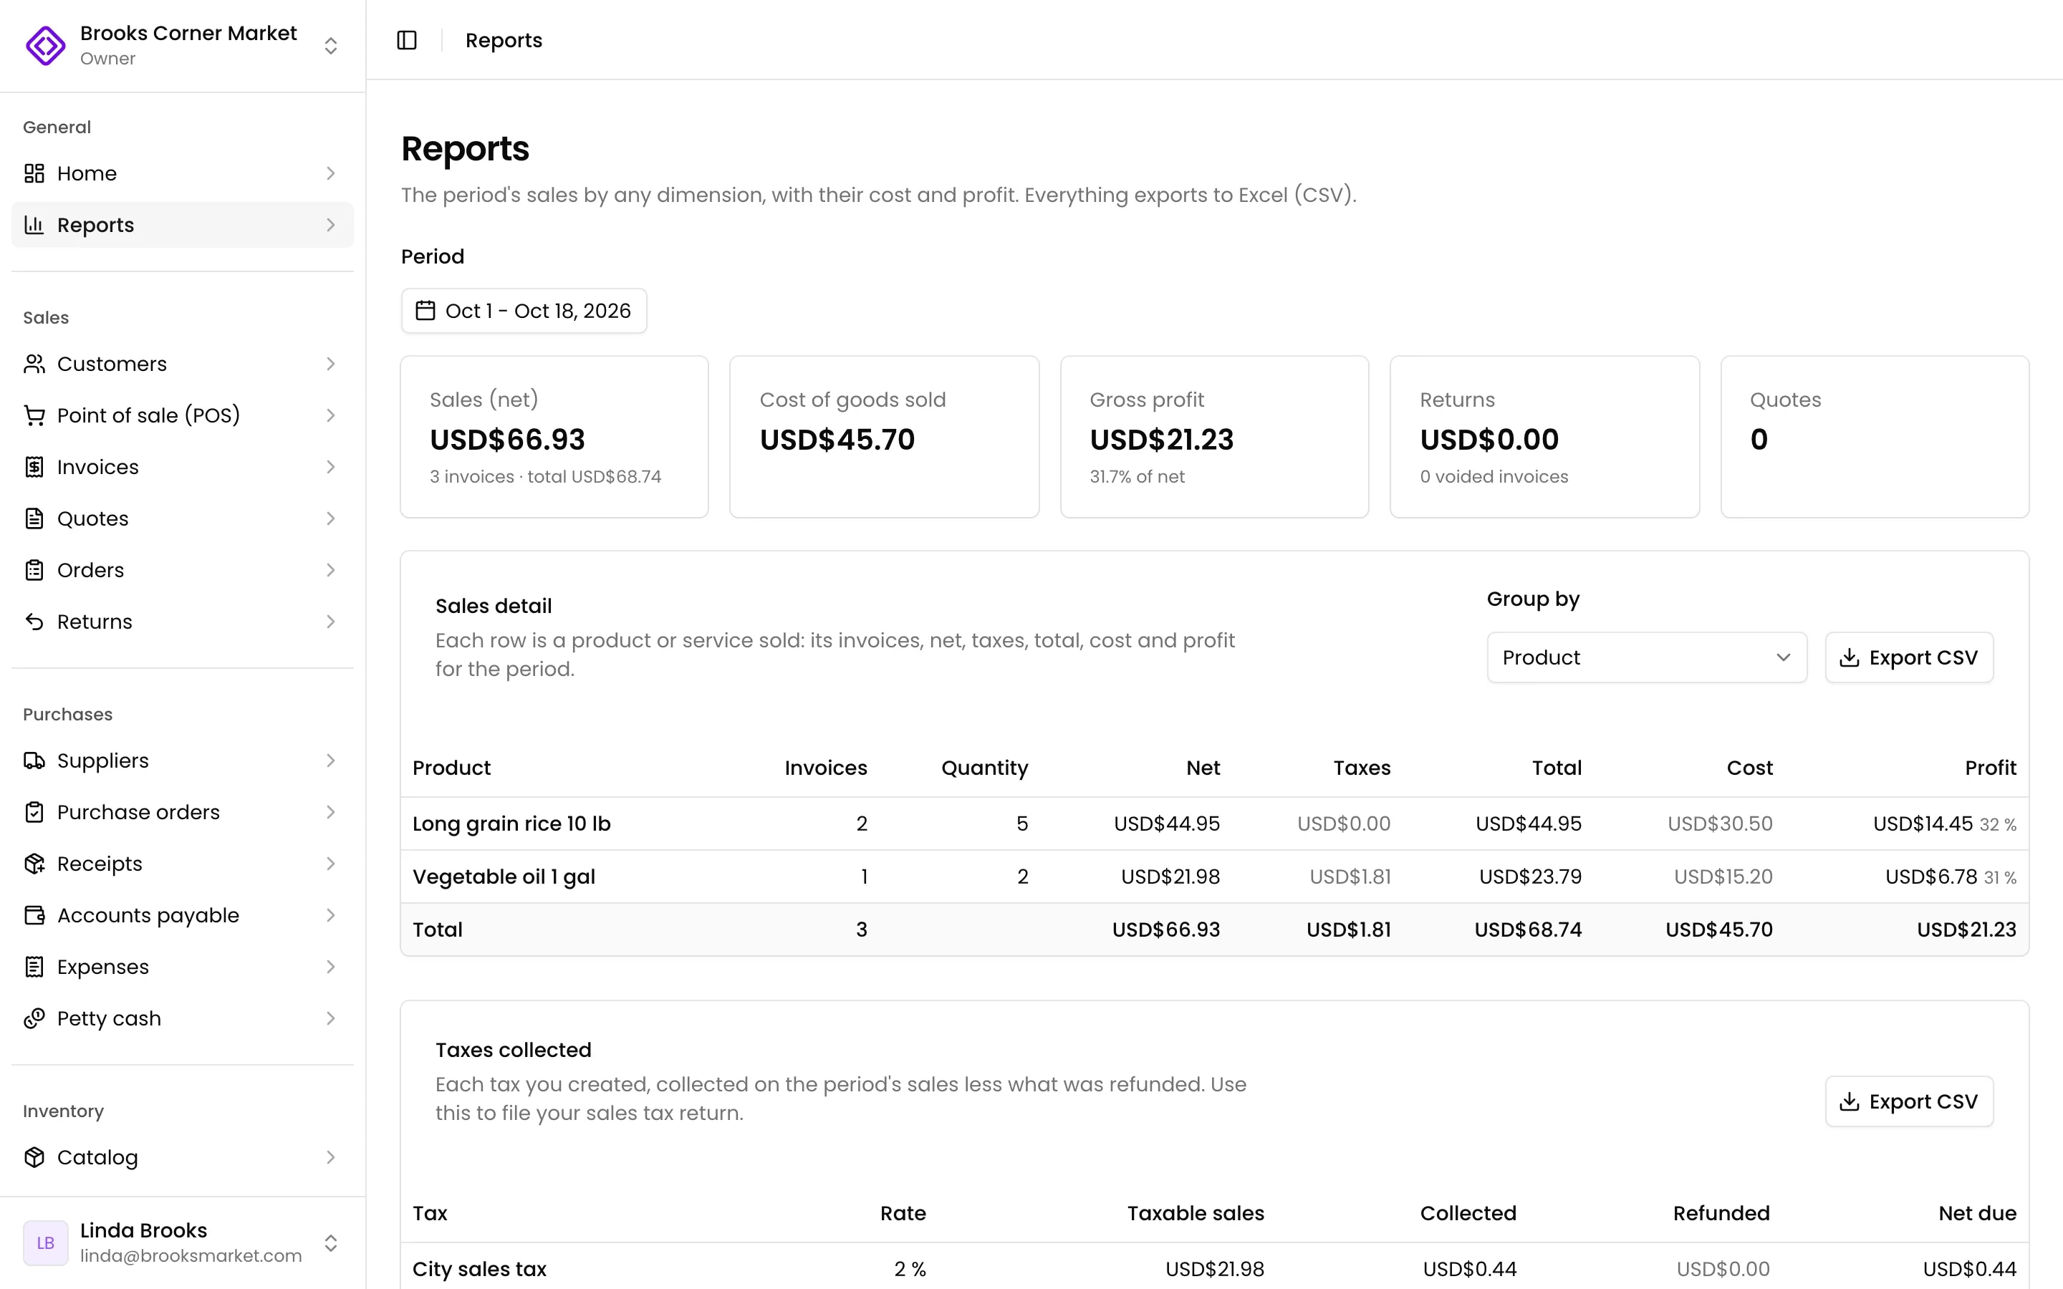
Task: Click the Orders clipboard icon
Action: click(x=34, y=570)
